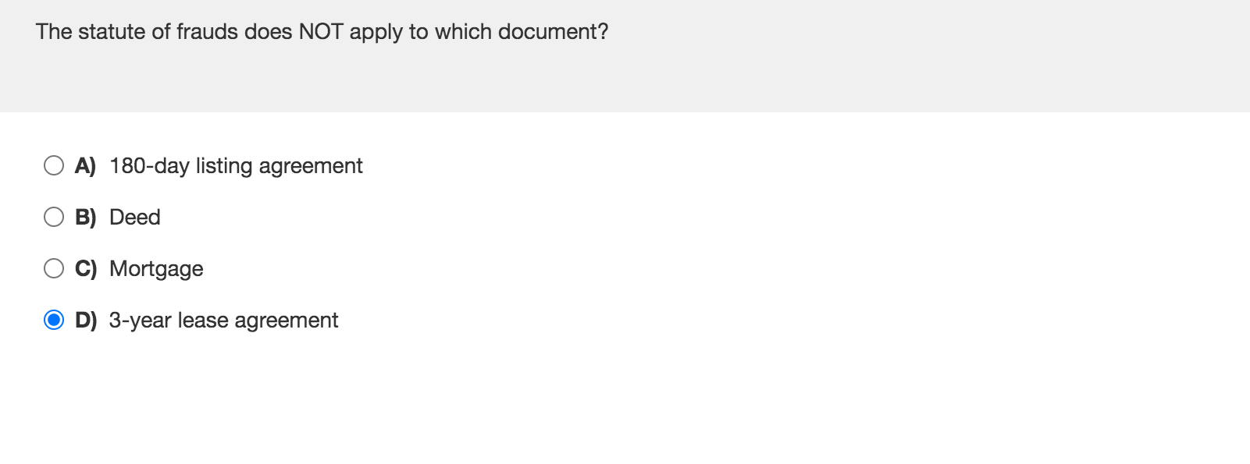Image resolution: width=1250 pixels, height=464 pixels.
Task: Click the already selected option D radio
Action: pos(54,320)
